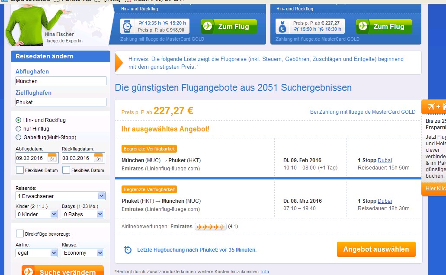Open Dubai stop link on return flight
This screenshot has height=275, width=446.
point(385,201)
